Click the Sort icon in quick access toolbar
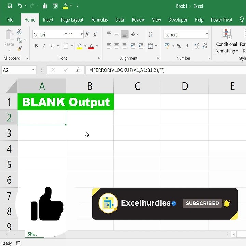The width and height of the screenshot is (246, 246). coord(55,6)
